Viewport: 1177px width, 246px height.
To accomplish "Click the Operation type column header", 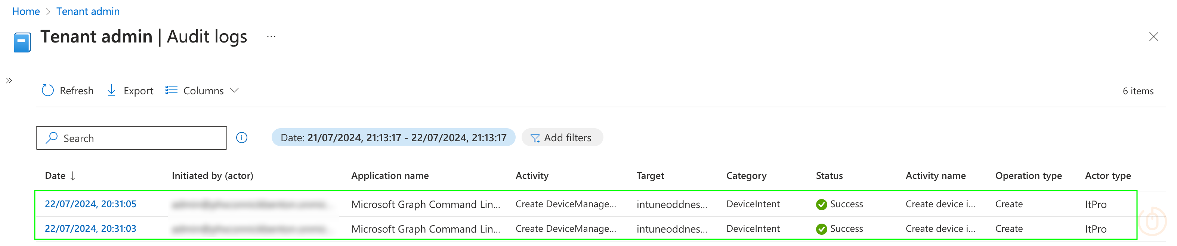I will [x=1028, y=176].
